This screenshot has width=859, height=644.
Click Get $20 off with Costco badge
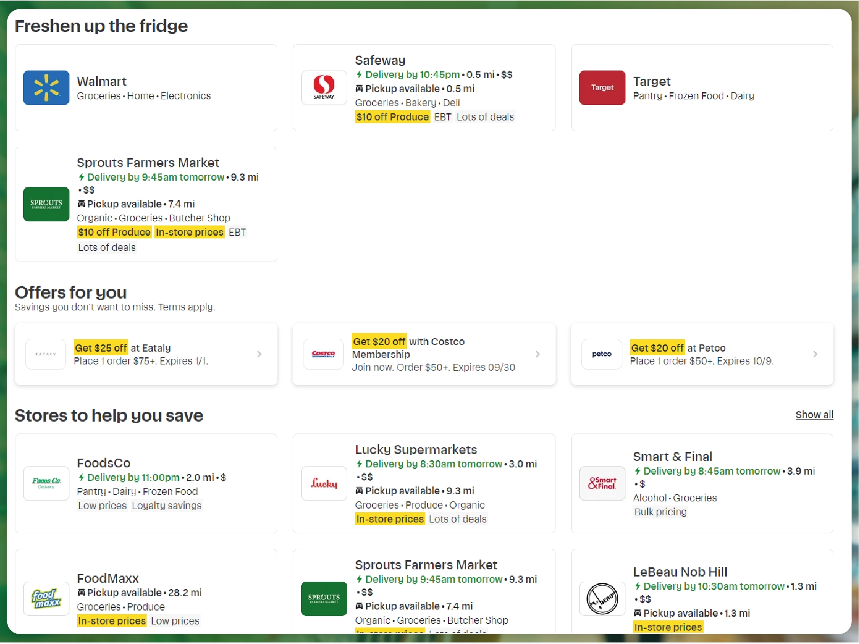pos(379,341)
